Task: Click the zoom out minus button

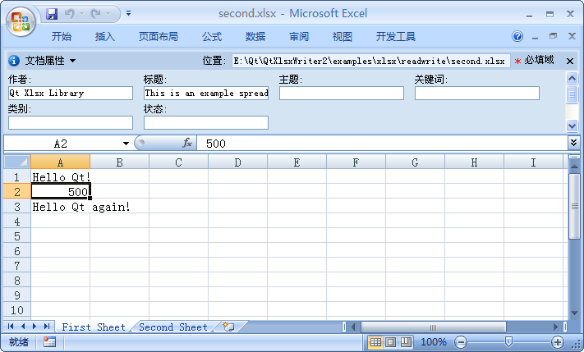Action: [461, 342]
